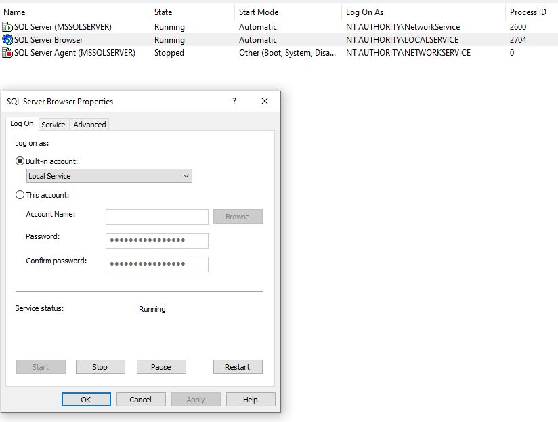Screen dimensions: 558x422
Task: Sort by the Process ID column header
Action: tap(528, 12)
